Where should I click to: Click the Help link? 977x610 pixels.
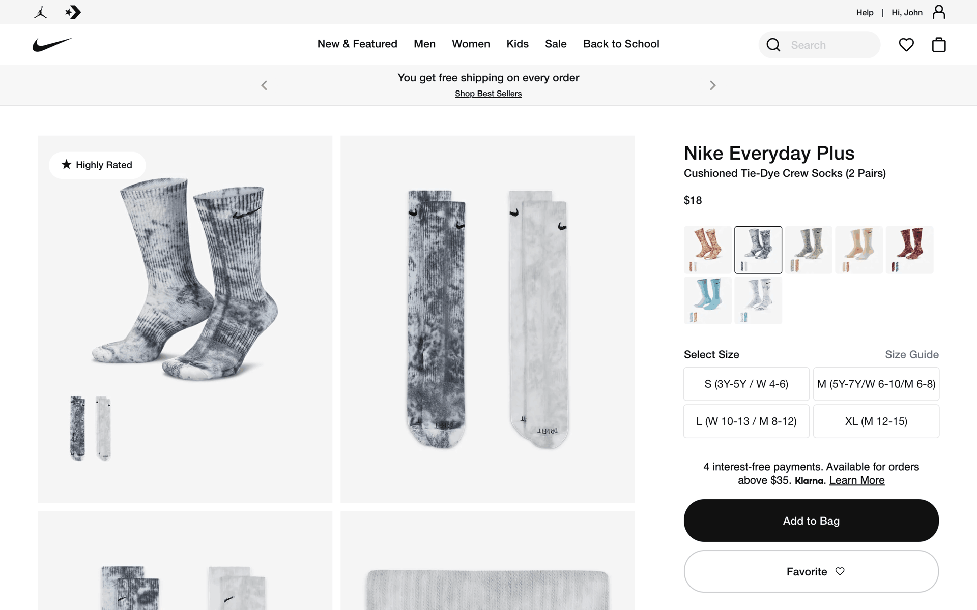tap(865, 12)
